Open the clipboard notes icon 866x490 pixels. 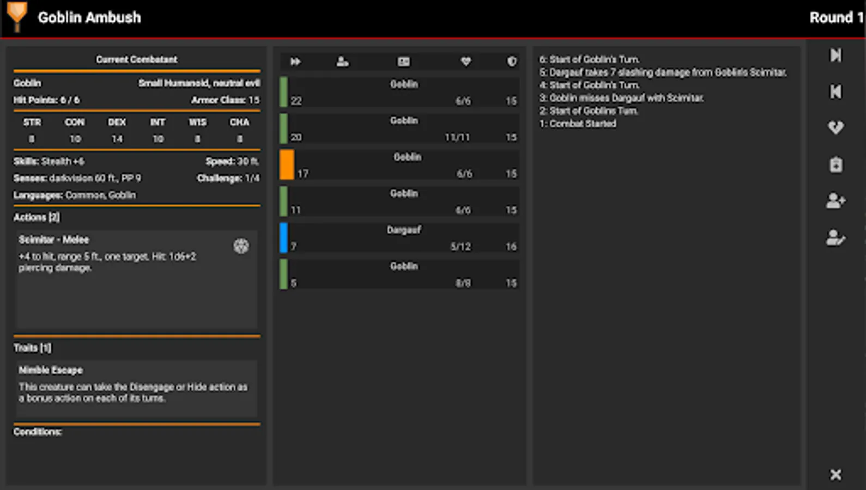pyautogui.click(x=835, y=164)
